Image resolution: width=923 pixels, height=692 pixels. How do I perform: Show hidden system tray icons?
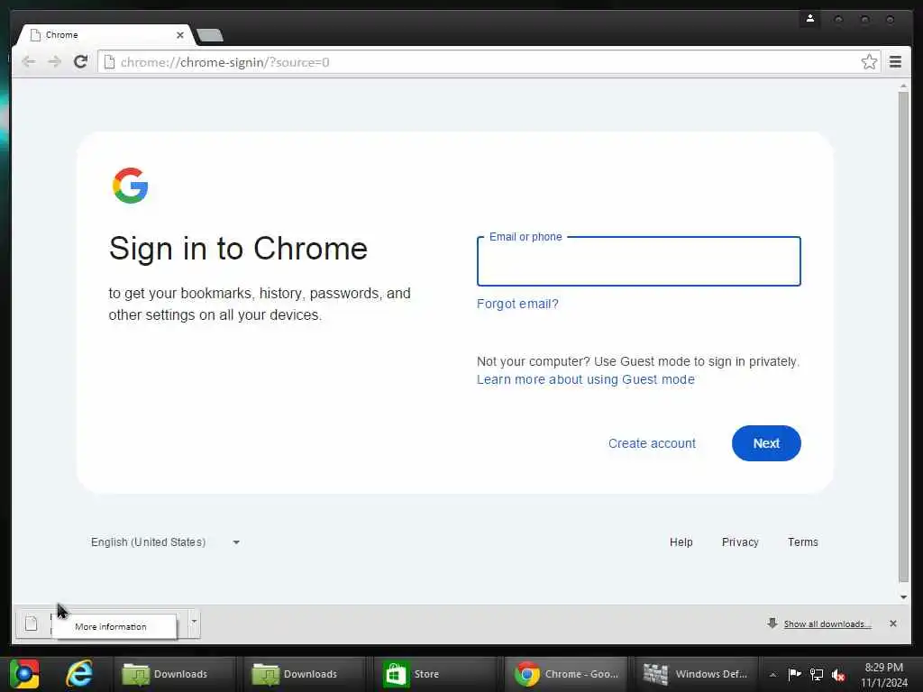(x=772, y=675)
